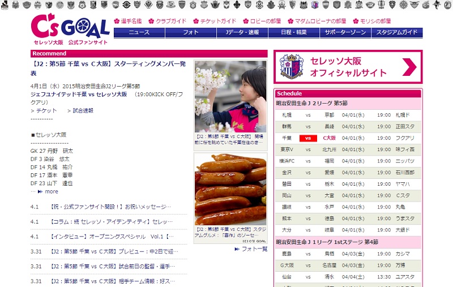Go to チケットガイド link
The width and height of the screenshot is (453, 287).
point(218,21)
